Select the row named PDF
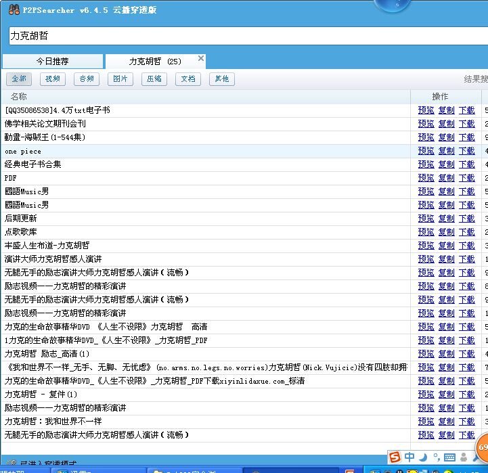Image resolution: width=488 pixels, height=473 pixels. point(205,178)
